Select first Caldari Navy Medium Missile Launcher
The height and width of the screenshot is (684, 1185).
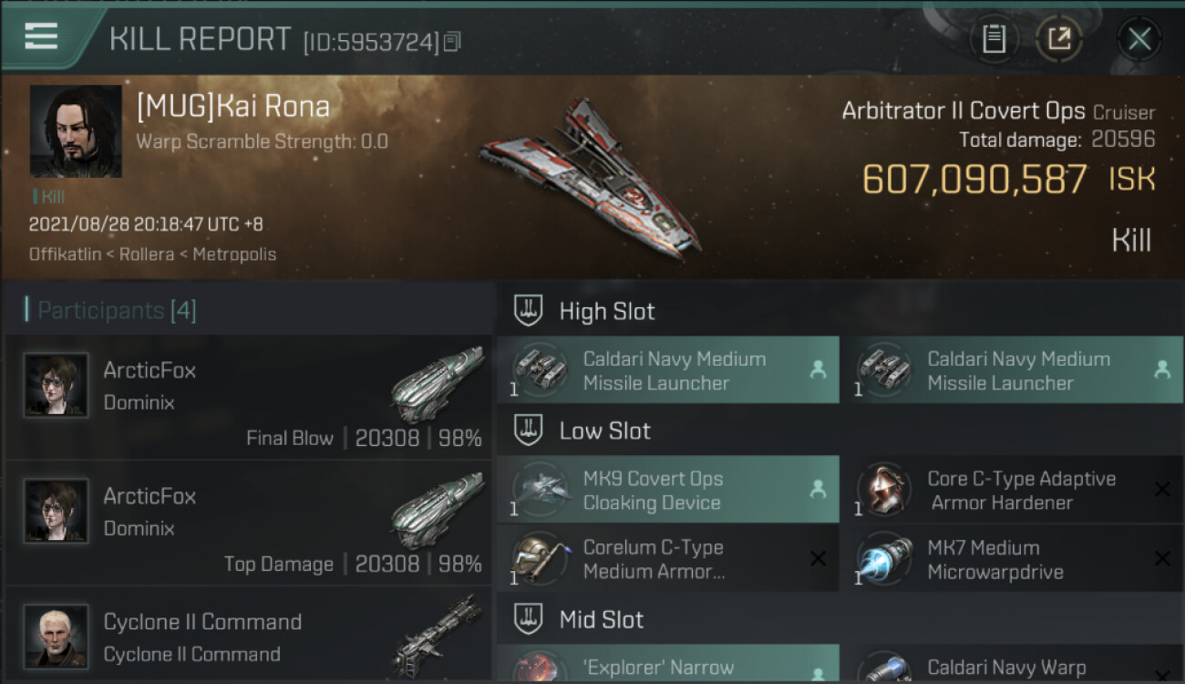pos(668,370)
